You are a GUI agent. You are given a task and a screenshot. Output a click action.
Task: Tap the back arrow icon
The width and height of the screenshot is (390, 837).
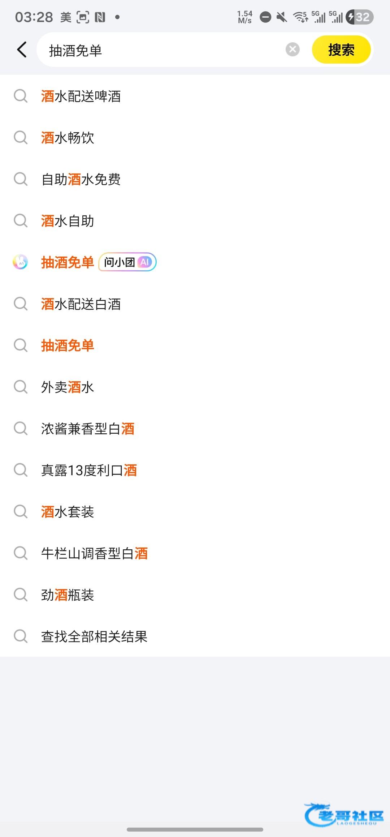[x=22, y=50]
